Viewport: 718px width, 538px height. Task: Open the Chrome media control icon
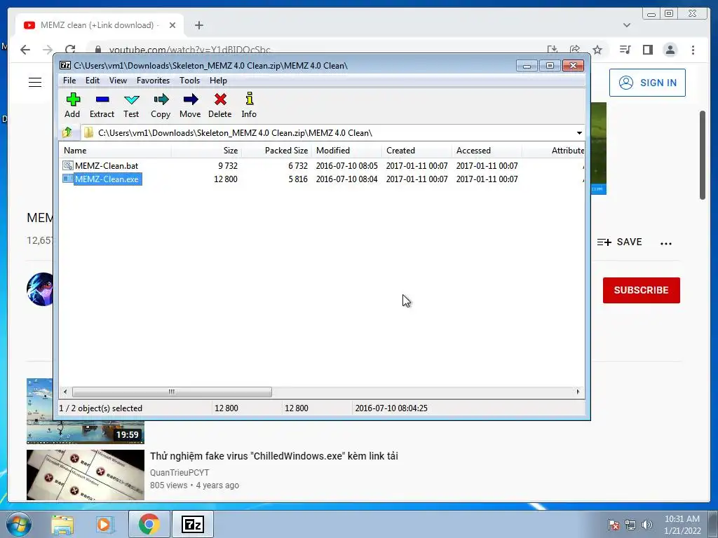tap(625, 50)
